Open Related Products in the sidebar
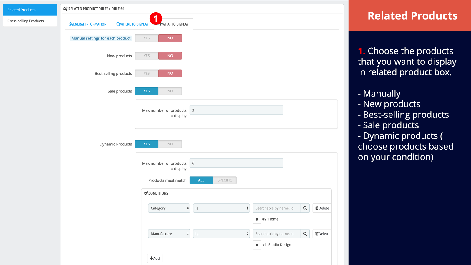 click(x=30, y=10)
